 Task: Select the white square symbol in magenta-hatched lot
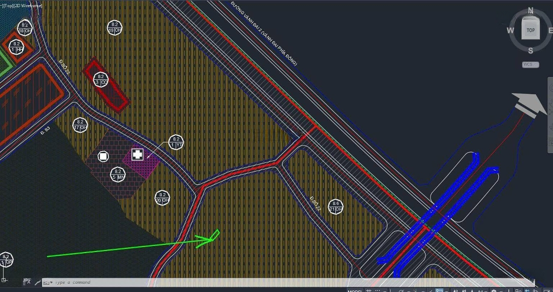[x=103, y=156]
